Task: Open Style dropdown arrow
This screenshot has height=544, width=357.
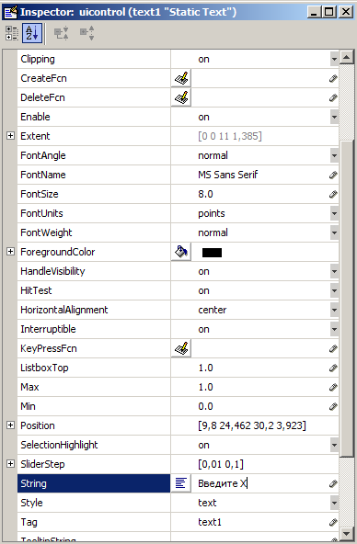Action: click(x=334, y=503)
